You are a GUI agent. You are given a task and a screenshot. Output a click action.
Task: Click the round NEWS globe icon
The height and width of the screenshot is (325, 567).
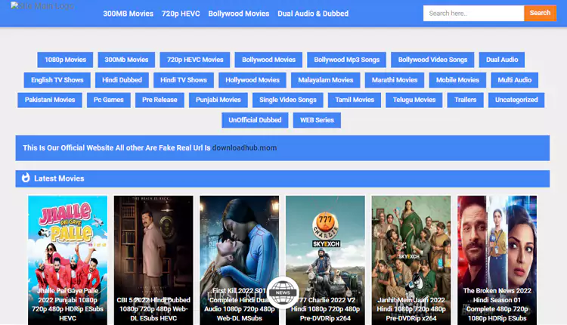pos(283,292)
